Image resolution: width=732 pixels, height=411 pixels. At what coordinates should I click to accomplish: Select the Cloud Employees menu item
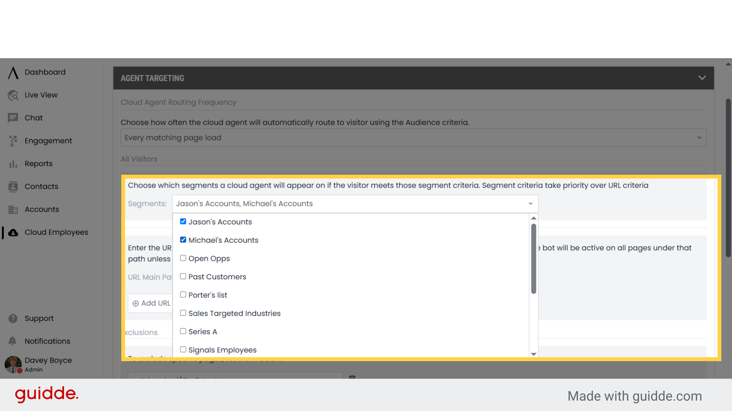56,232
